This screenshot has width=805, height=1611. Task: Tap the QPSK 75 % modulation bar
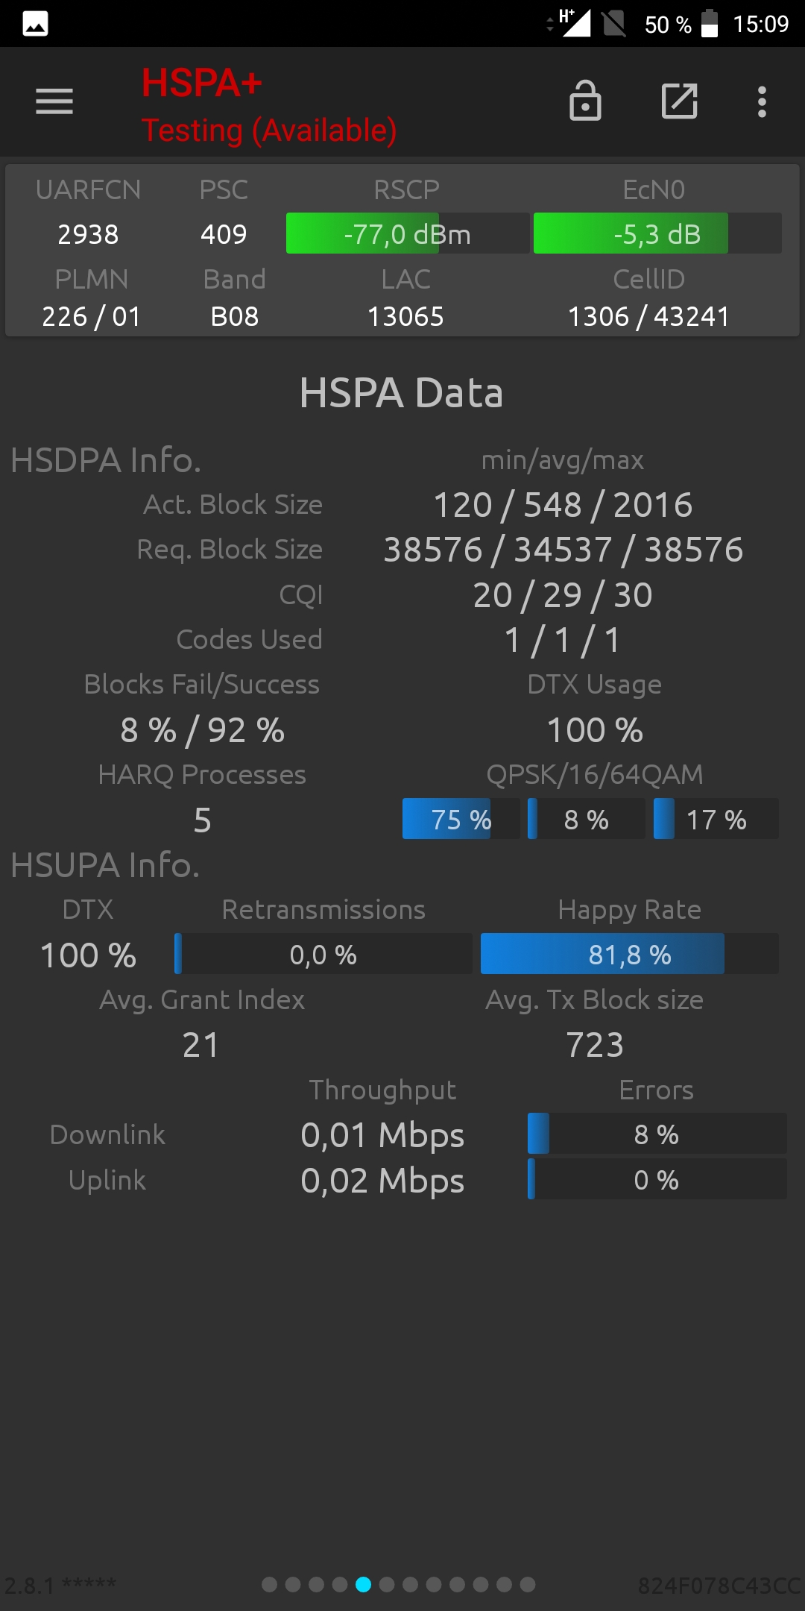click(x=461, y=819)
